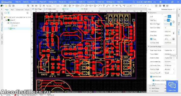Select mm unit toggle

click(x=169, y=17)
